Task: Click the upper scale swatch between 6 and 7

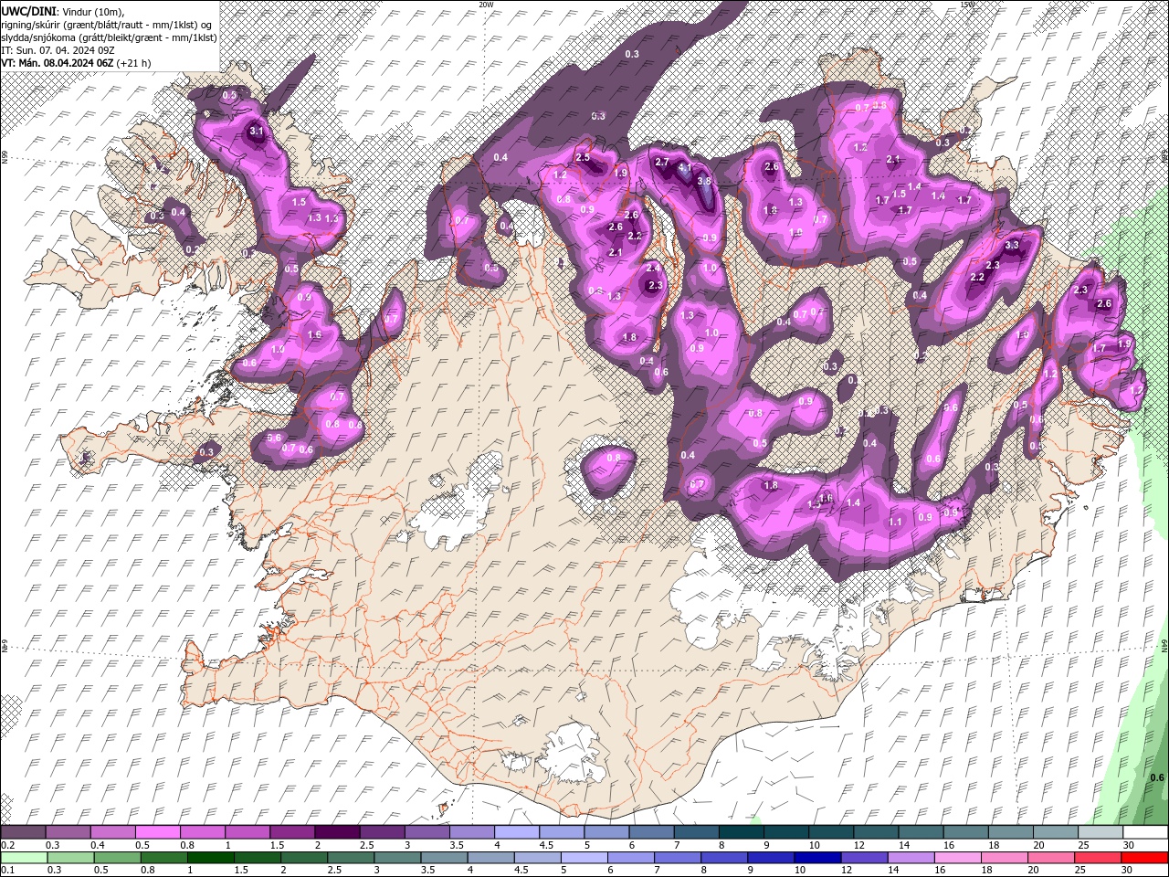Action: pyautogui.click(x=651, y=831)
